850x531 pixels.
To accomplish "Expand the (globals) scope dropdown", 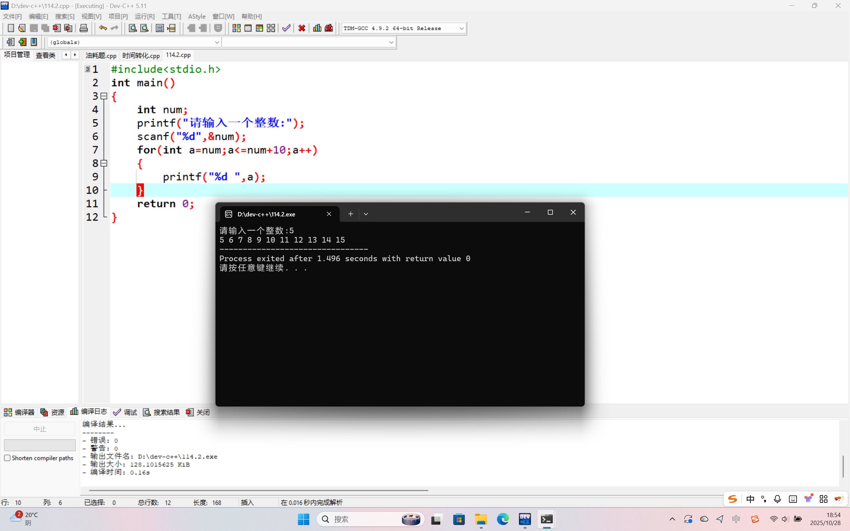I will coord(217,42).
